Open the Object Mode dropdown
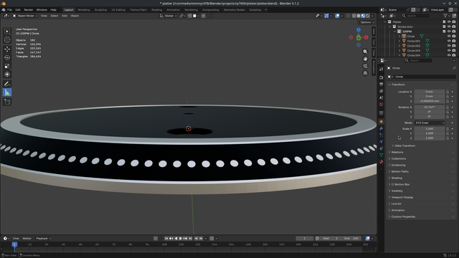This screenshot has height=258, width=459. (x=25, y=16)
